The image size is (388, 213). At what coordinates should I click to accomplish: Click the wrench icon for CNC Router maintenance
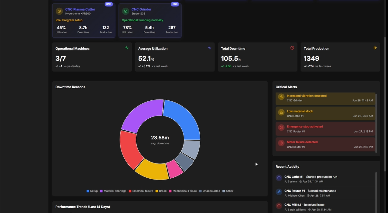[279, 192]
